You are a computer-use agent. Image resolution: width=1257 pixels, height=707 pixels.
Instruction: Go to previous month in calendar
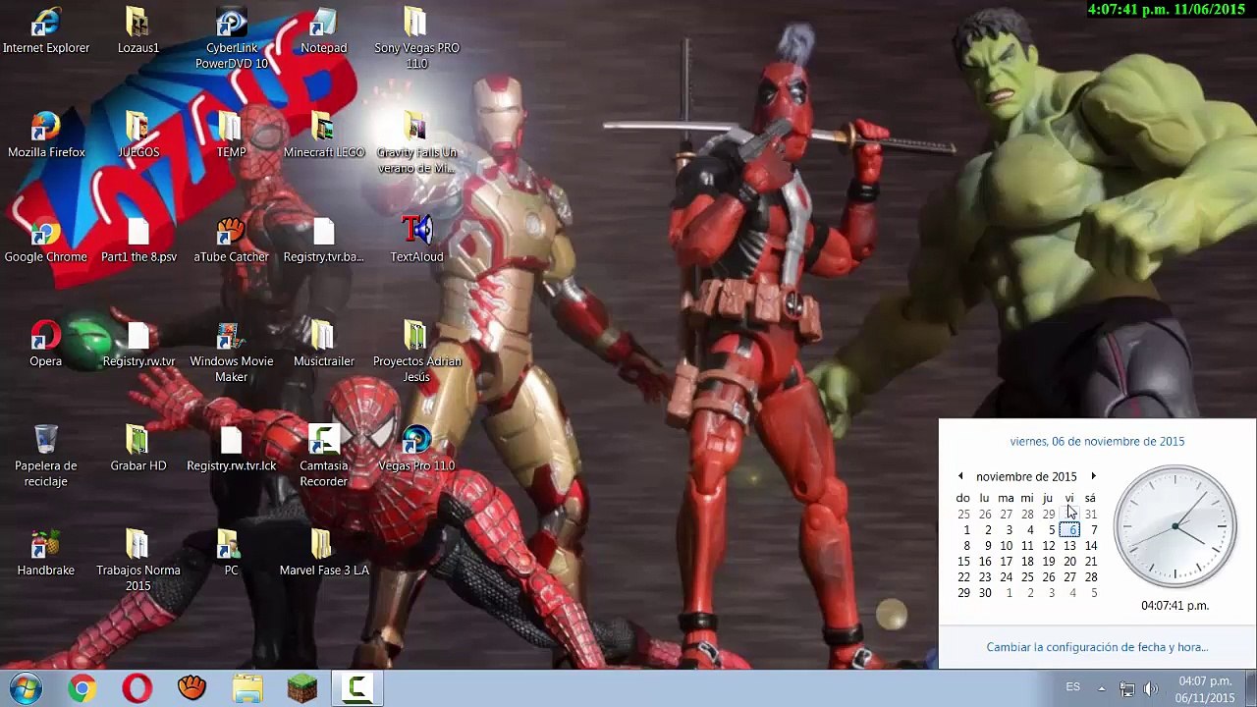pyautogui.click(x=960, y=476)
